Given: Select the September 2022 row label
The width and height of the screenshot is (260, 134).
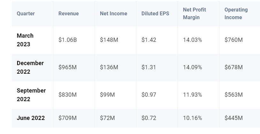Looking at the screenshot, I should [x=31, y=95].
